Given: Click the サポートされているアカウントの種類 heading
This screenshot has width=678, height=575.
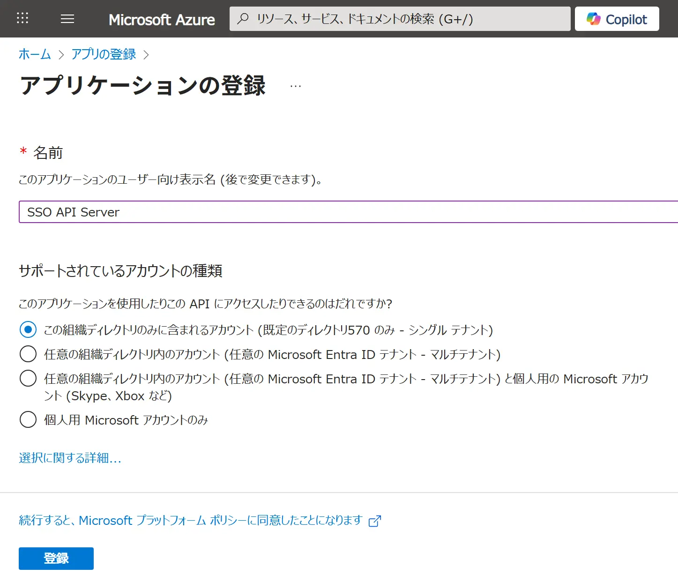Looking at the screenshot, I should pyautogui.click(x=120, y=271).
